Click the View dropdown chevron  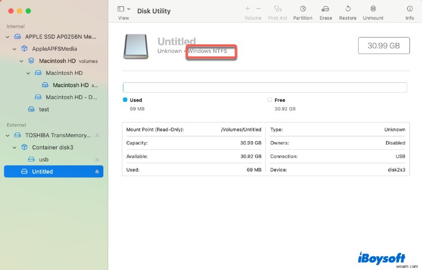(x=129, y=9)
